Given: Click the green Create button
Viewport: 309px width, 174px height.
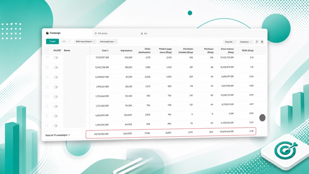Looking at the screenshot, I should click(52, 42).
